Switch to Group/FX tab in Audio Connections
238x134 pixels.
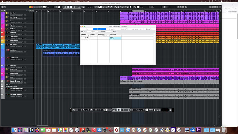[x=112, y=29]
